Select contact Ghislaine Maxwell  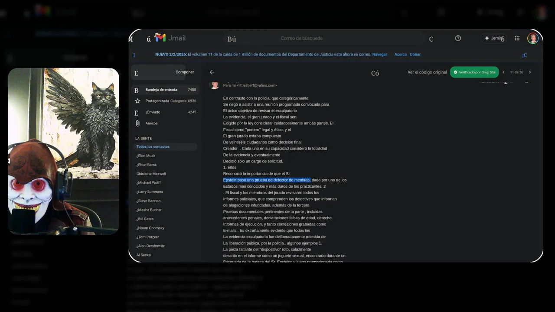coord(151,174)
